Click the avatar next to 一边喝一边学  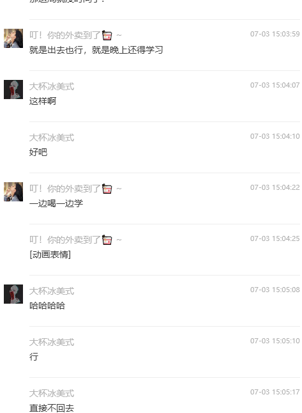[13, 192]
